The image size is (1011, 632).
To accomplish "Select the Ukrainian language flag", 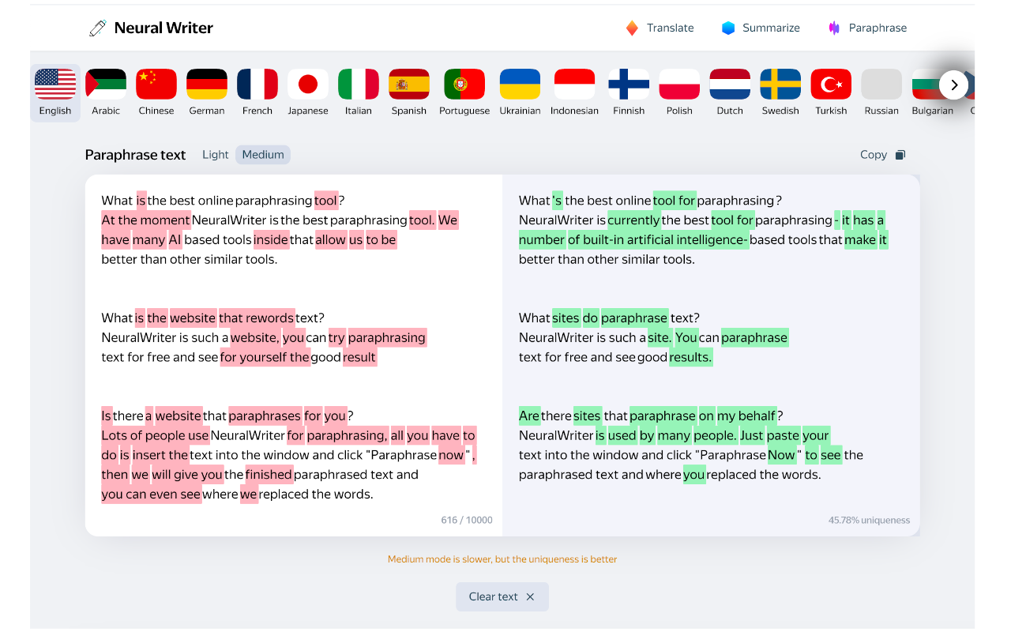I will click(x=520, y=84).
